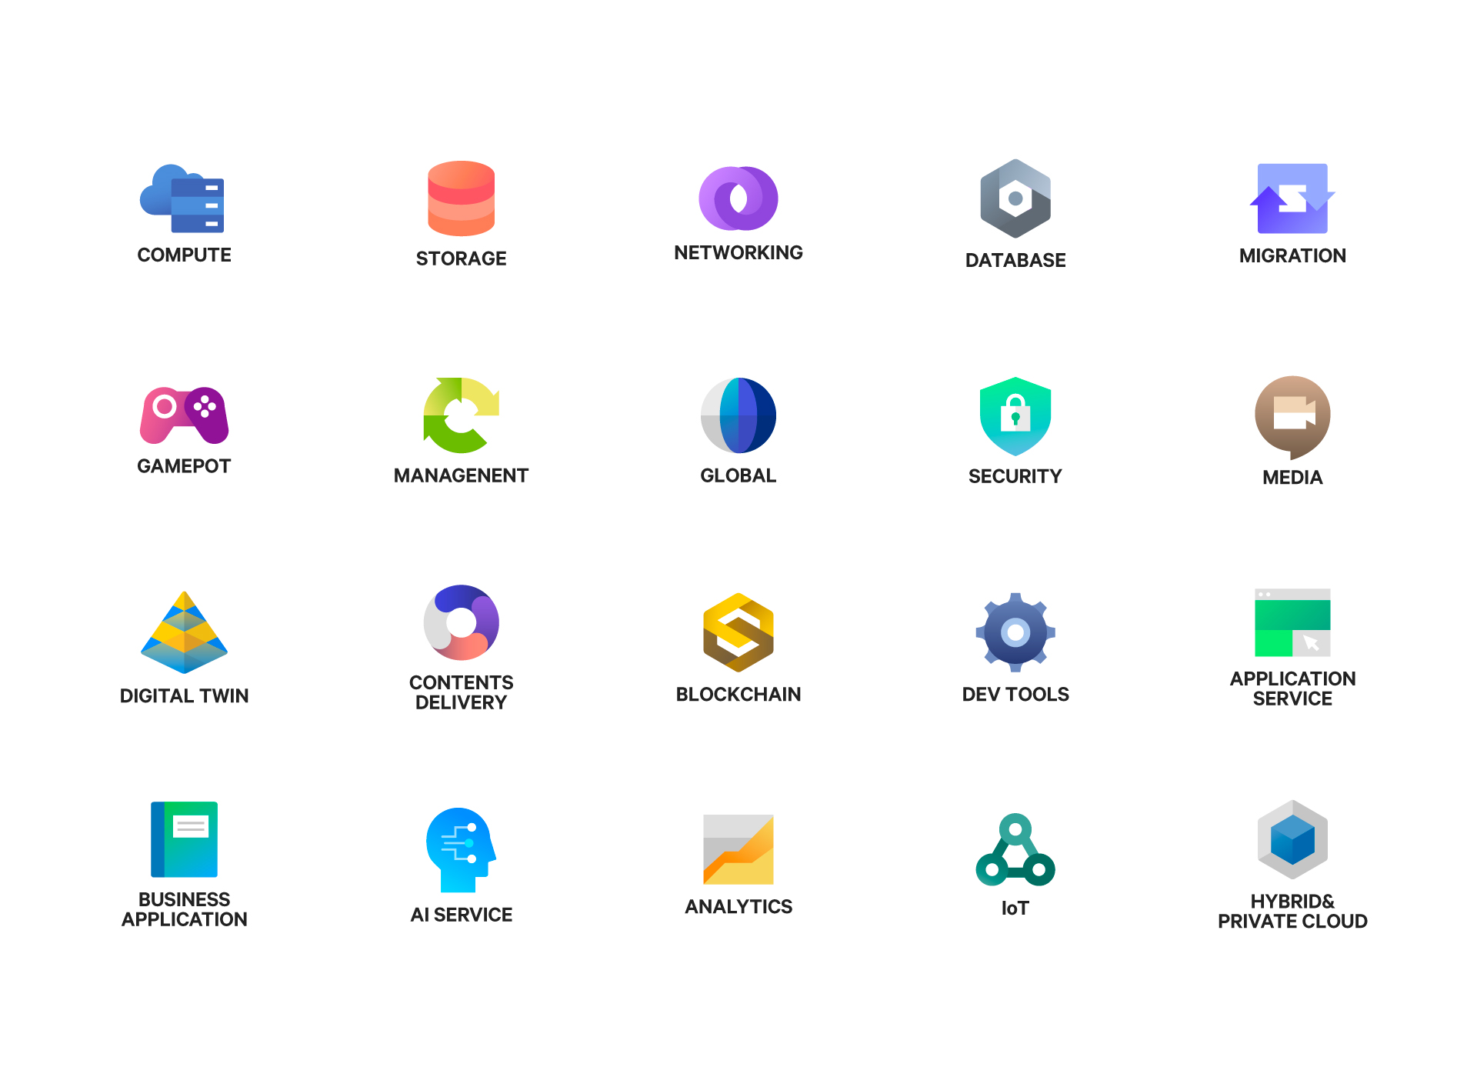Click the Database hexagon icon
The height and width of the screenshot is (1077, 1477).
click(x=1015, y=198)
